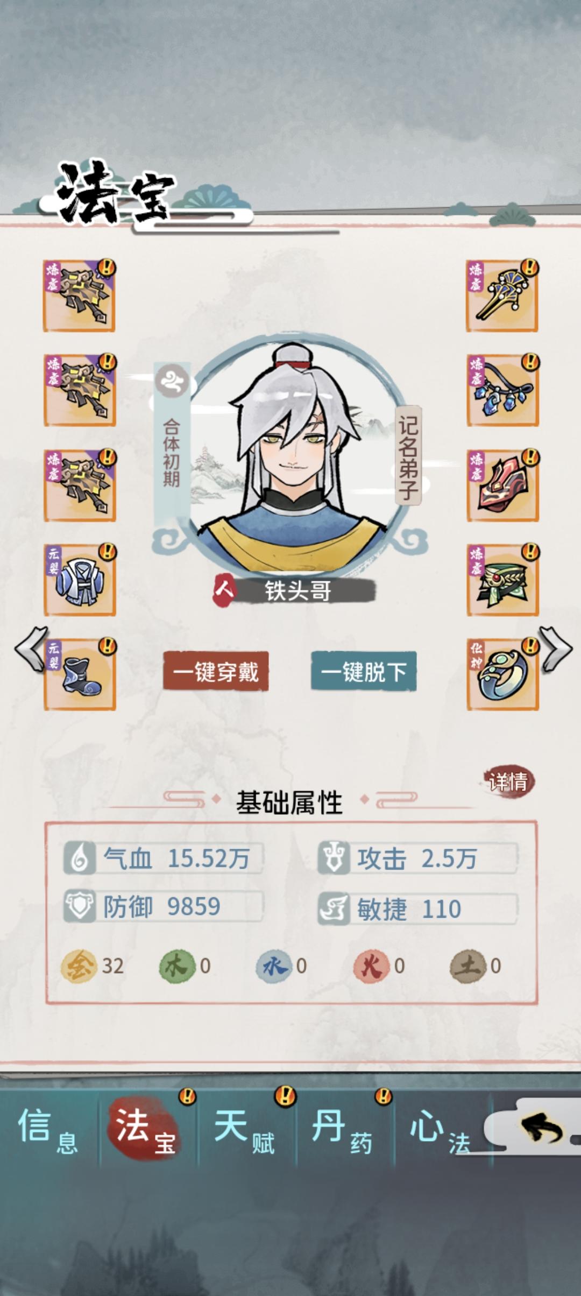The width and height of the screenshot is (581, 1296).
Task: Open the golden fan staff item
Action: 502,296
